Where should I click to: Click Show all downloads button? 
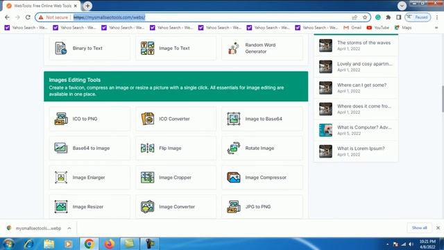coord(419,228)
